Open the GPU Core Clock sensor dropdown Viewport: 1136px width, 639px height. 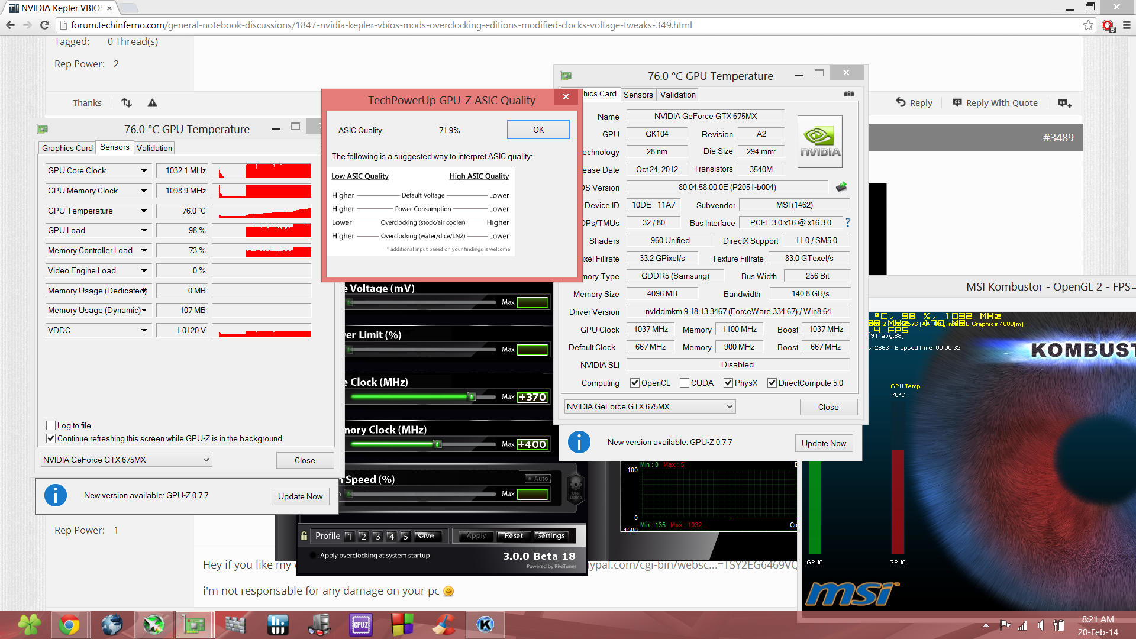click(x=144, y=170)
